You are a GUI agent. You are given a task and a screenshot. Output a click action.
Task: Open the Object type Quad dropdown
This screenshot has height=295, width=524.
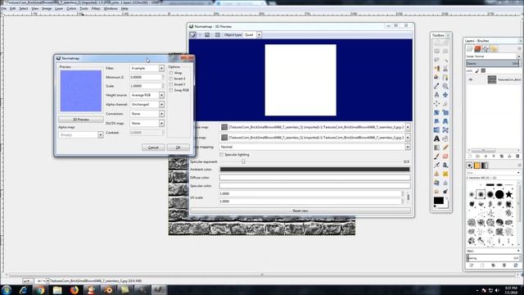252,34
